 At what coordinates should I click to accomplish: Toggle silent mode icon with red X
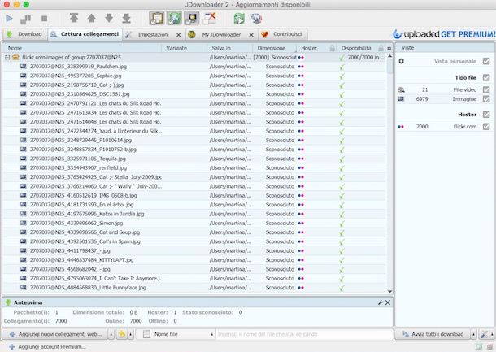pos(210,18)
